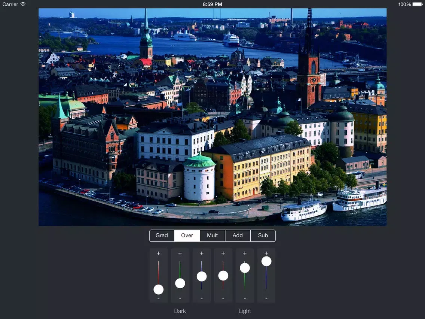Click the Dark green slider knob
The image size is (425, 319).
(x=180, y=283)
